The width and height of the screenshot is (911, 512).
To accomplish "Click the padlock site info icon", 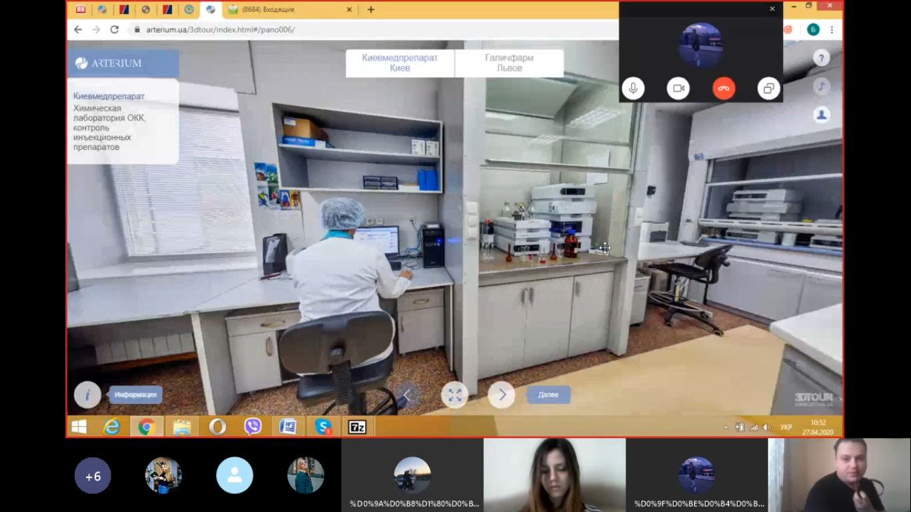I will pyautogui.click(x=137, y=29).
